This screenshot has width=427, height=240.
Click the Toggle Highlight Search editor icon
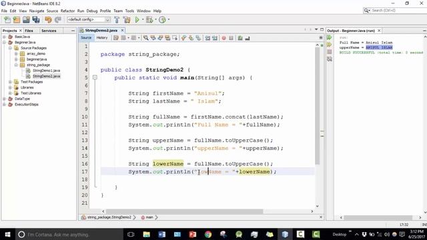167,38
